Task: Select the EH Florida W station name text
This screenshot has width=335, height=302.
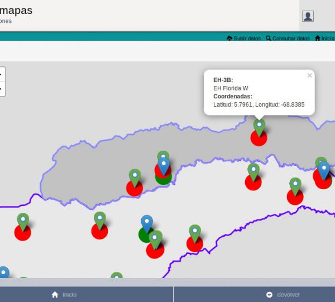Action: (x=231, y=88)
